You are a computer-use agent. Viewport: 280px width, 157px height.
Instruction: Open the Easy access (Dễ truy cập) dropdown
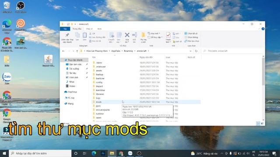pyautogui.click(x=155, y=37)
